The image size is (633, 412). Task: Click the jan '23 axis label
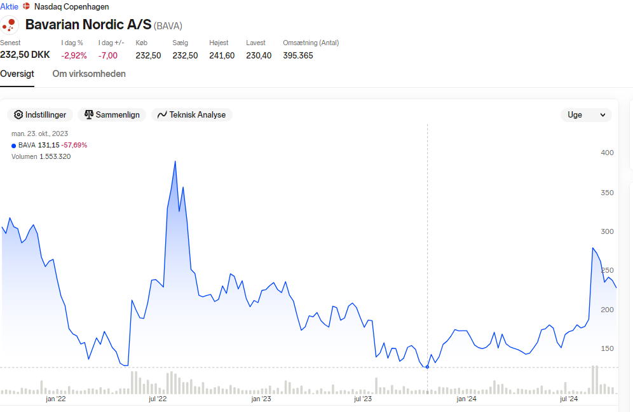pos(261,399)
